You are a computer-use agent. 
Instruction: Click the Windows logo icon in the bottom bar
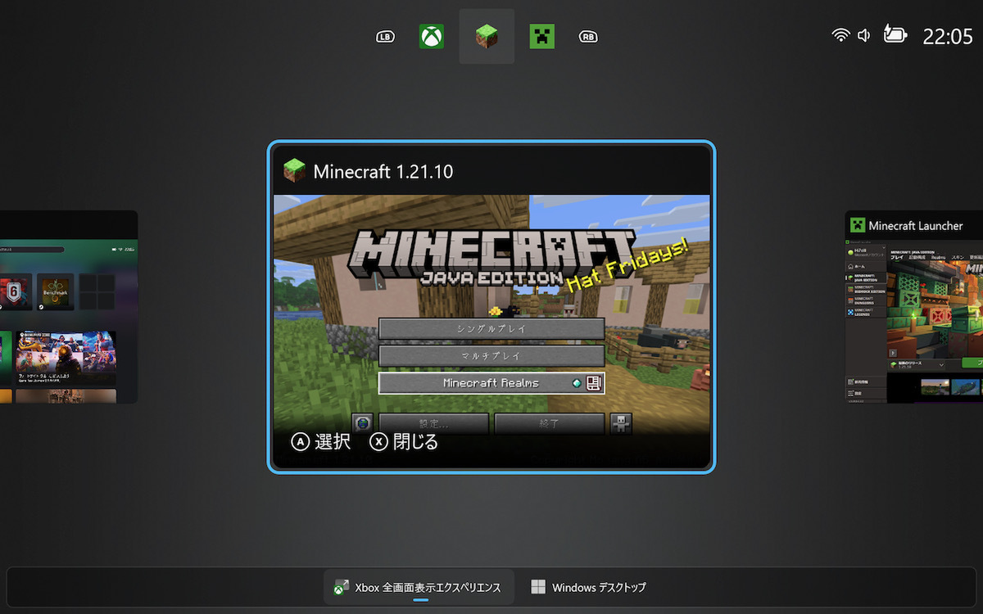pos(538,587)
